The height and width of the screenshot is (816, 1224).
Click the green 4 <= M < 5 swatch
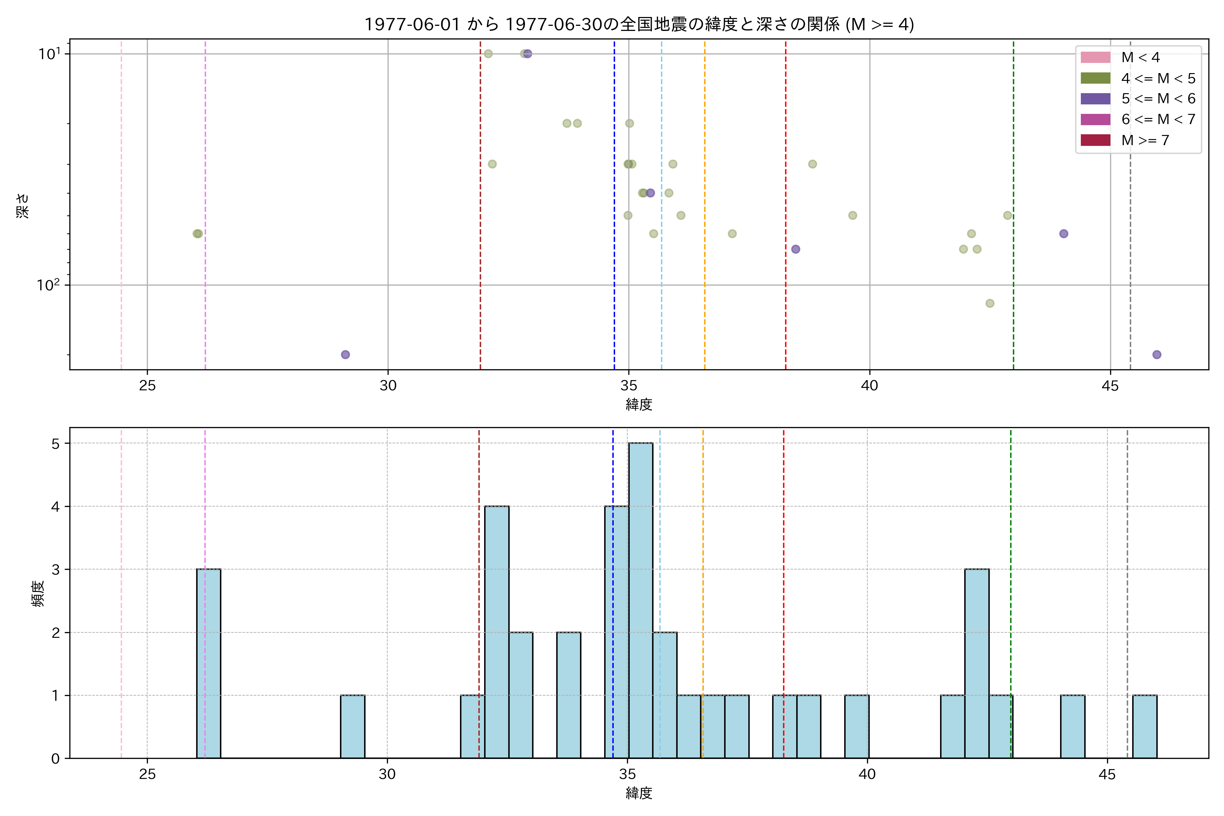[1095, 78]
